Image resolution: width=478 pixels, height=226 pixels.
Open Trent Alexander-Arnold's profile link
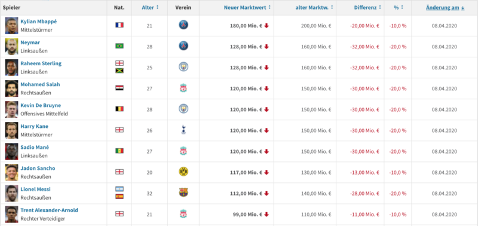49,210
